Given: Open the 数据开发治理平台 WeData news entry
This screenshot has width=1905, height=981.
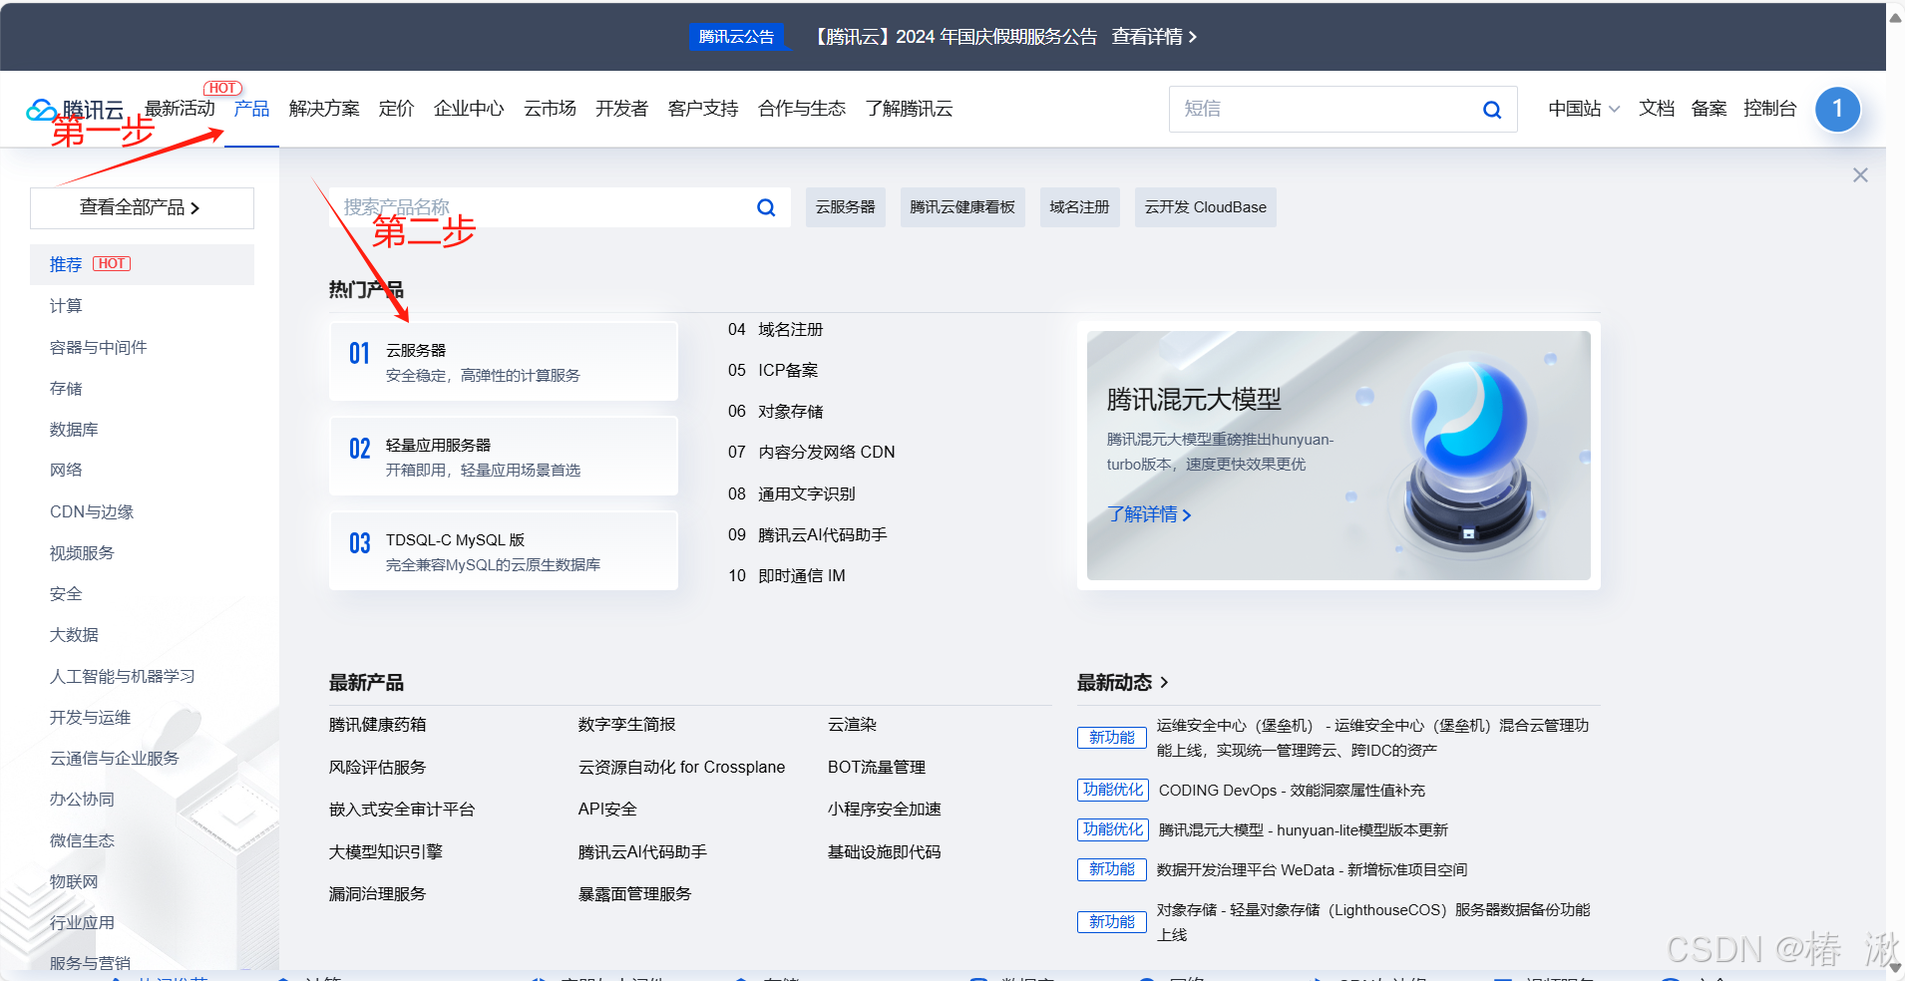Looking at the screenshot, I should coord(1312,870).
